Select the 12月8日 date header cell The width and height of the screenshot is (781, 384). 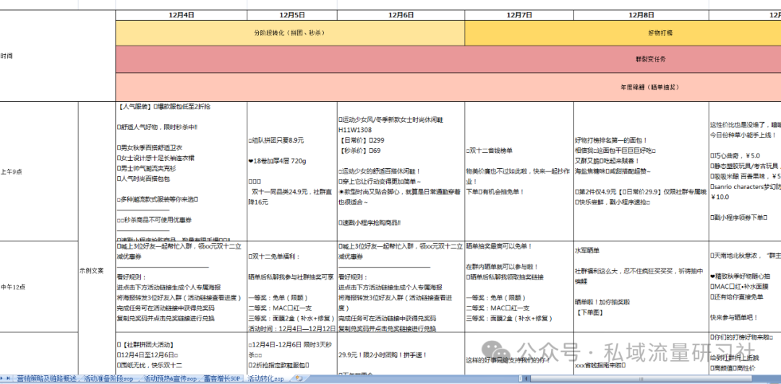tap(641, 15)
